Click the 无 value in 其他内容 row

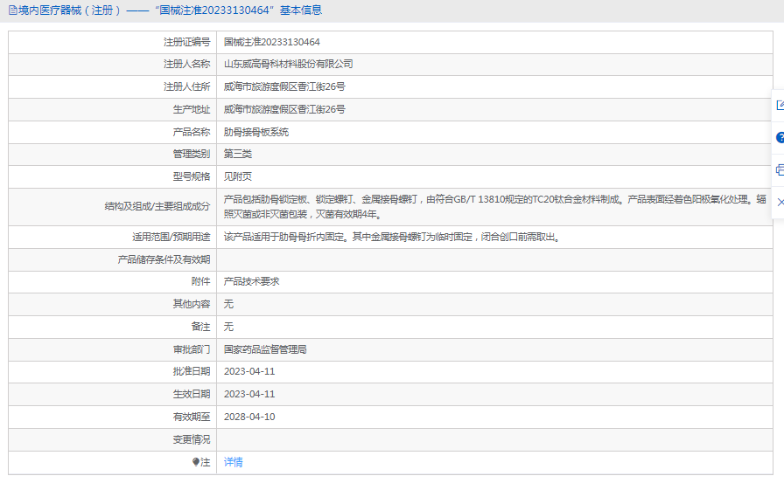click(x=228, y=304)
